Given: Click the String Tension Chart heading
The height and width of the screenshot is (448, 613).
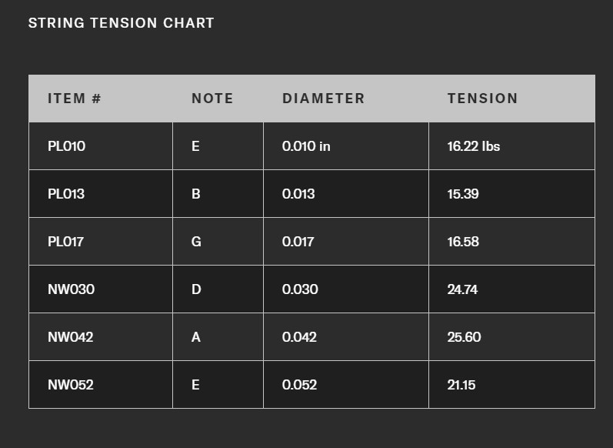Looking at the screenshot, I should click(x=121, y=23).
